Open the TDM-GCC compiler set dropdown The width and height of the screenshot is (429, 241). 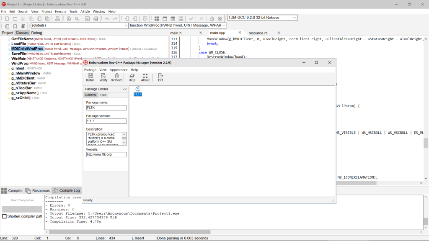(294, 18)
